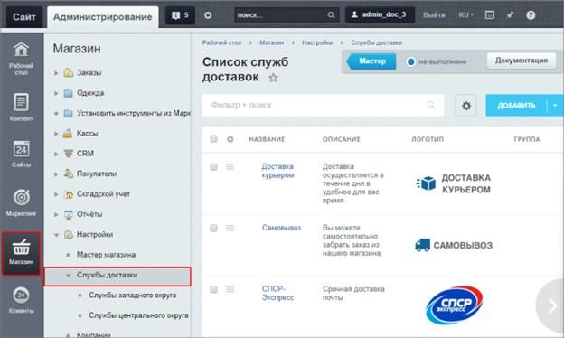Open the Добавить button dropdown arrow
This screenshot has height=338, width=564.
click(555, 106)
